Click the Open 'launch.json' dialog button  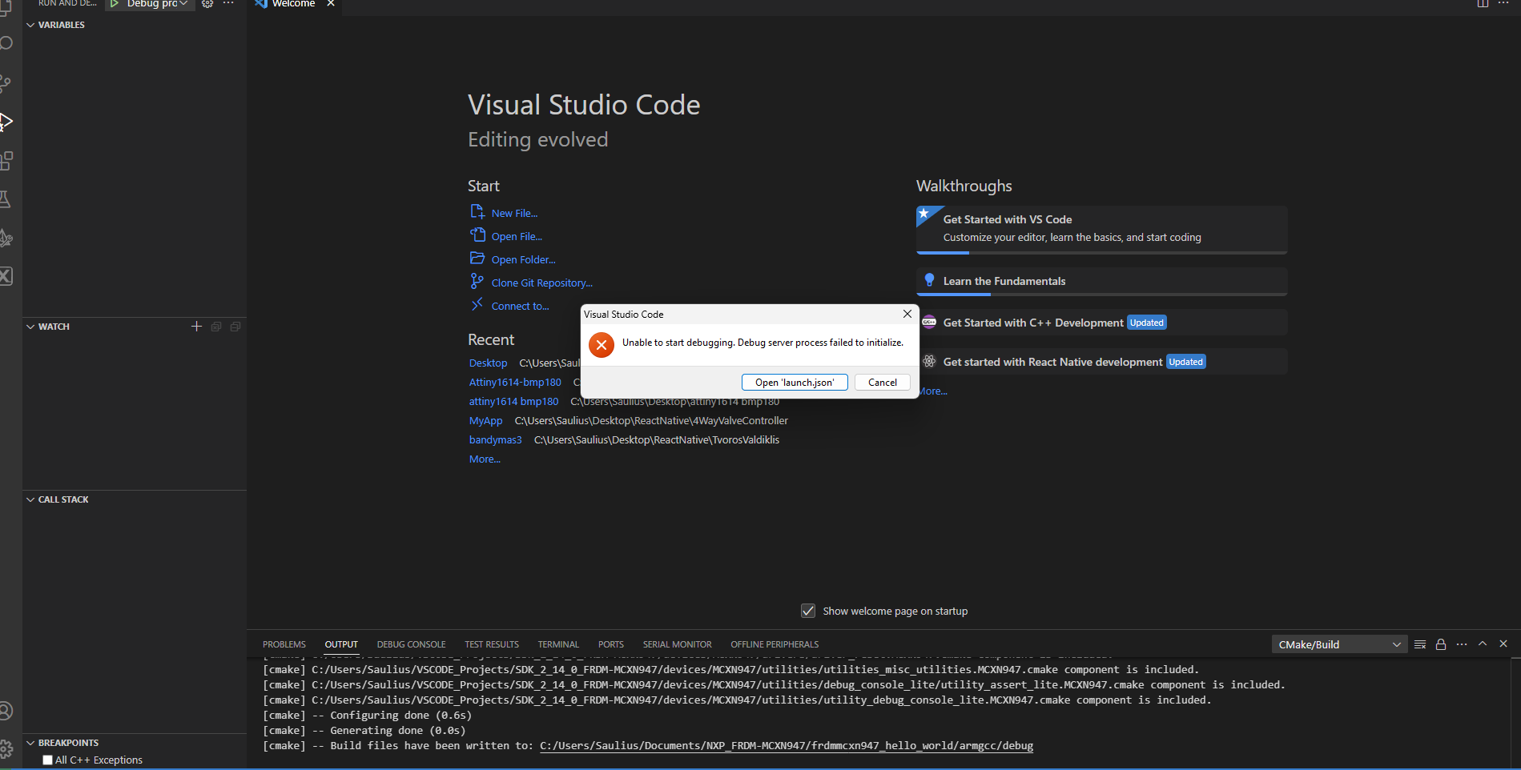pos(794,383)
